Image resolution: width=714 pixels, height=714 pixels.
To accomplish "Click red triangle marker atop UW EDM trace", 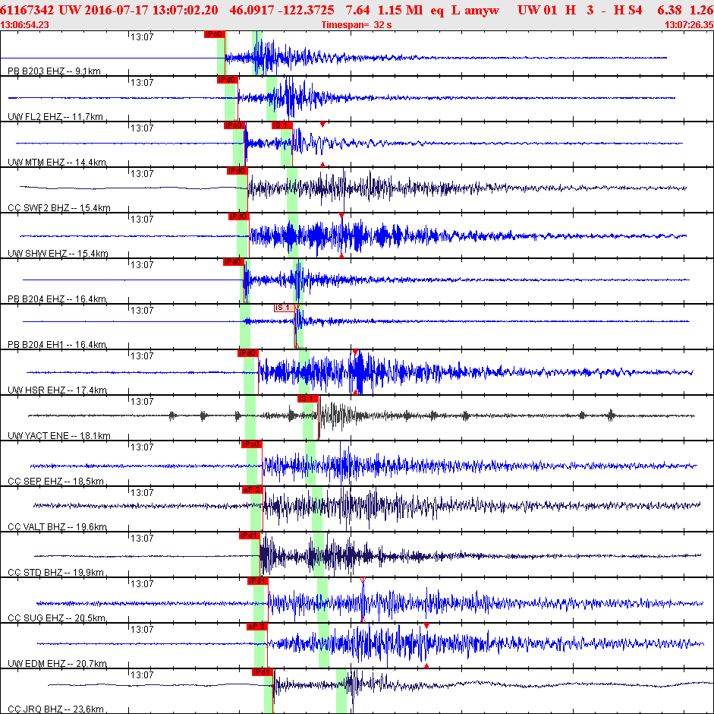I will click(426, 627).
